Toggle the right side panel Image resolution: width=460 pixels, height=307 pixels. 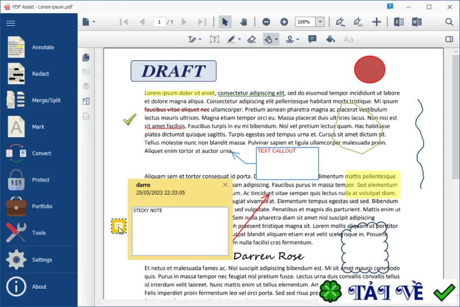[x=449, y=39]
